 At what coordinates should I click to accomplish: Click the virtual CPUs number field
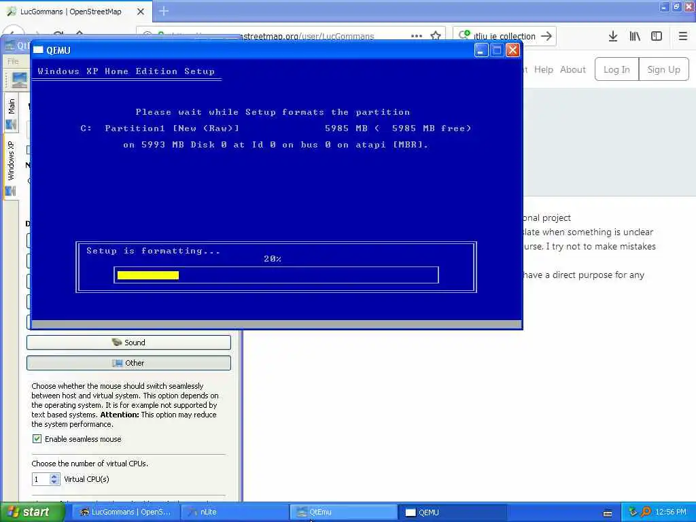41,479
